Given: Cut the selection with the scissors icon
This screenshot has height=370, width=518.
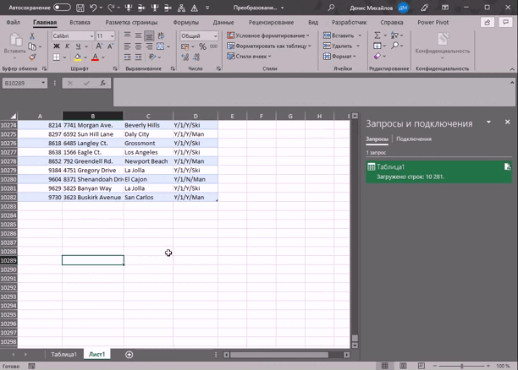Looking at the screenshot, I should [x=32, y=35].
